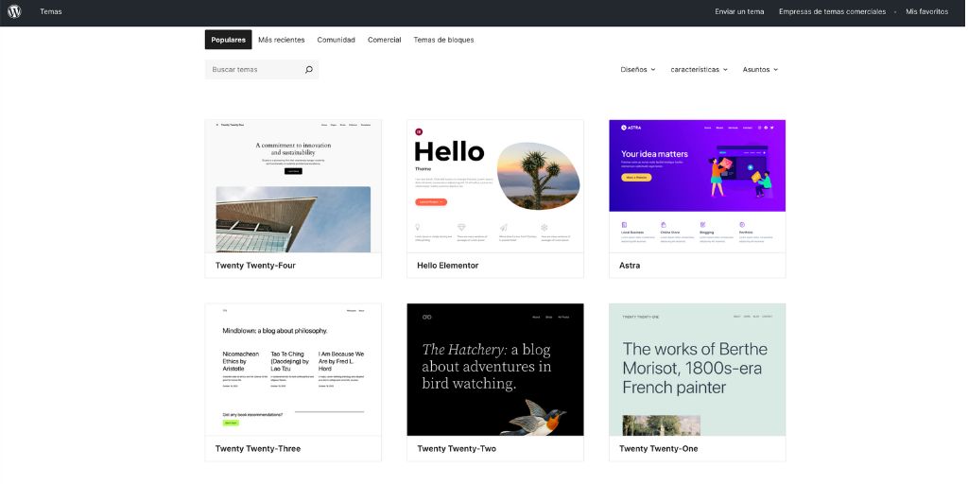View the Twenty Twenty-Two theme thumbnail
Screen dimensions: 968x484
tap(494, 370)
